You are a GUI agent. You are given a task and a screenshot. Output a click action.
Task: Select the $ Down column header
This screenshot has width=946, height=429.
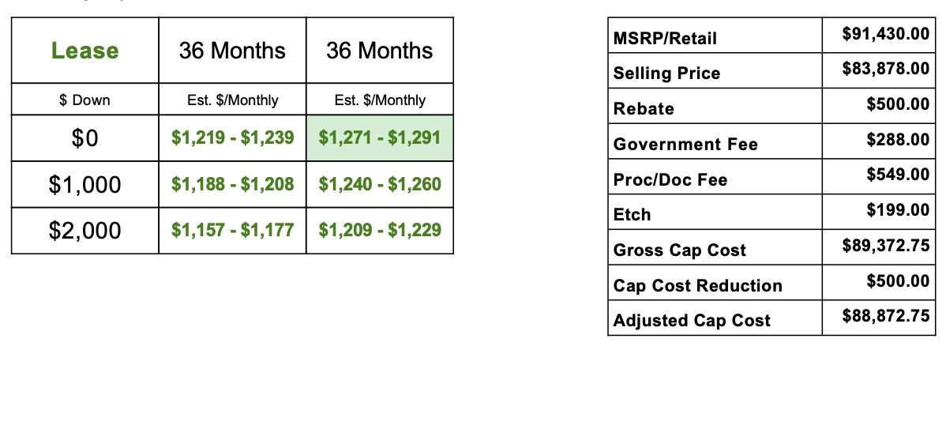click(85, 100)
